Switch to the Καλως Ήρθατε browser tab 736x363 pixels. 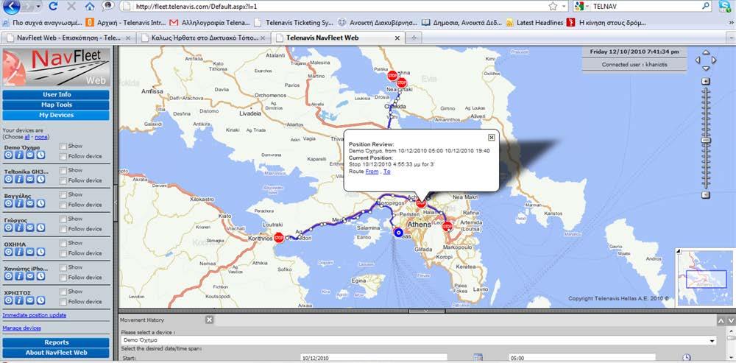pos(204,38)
